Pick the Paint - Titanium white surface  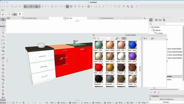click(x=121, y=57)
